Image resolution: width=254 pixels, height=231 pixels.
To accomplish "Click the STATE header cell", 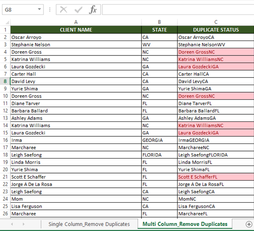I will (x=159, y=30).
